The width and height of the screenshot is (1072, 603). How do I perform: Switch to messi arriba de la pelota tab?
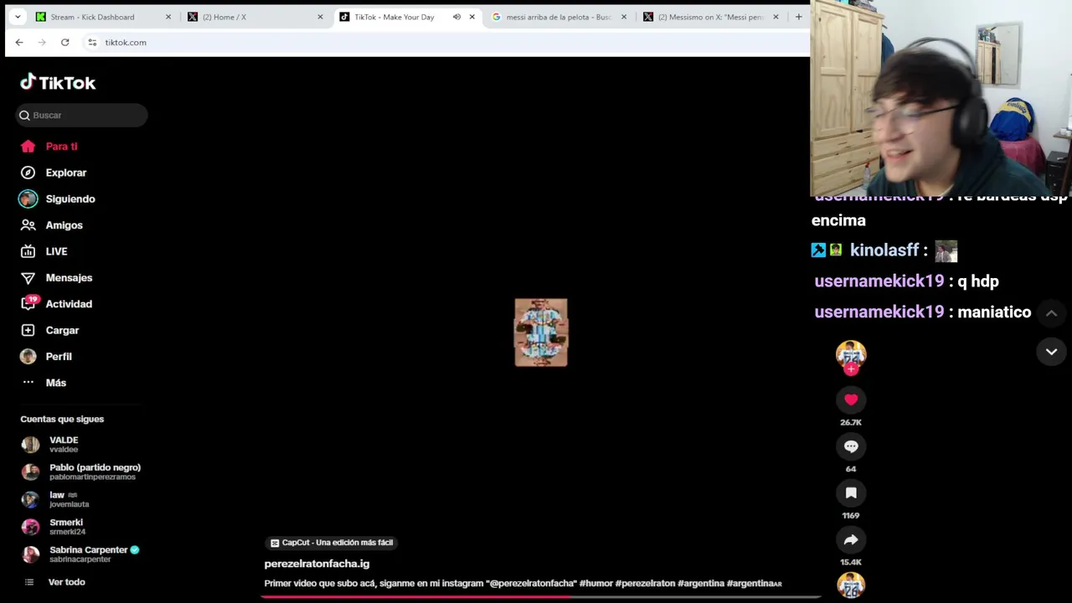click(x=558, y=17)
